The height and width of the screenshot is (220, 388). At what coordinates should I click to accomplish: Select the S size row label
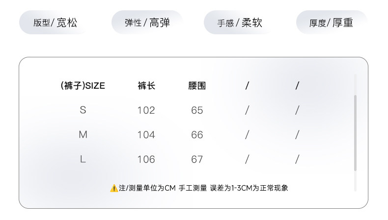83,110
